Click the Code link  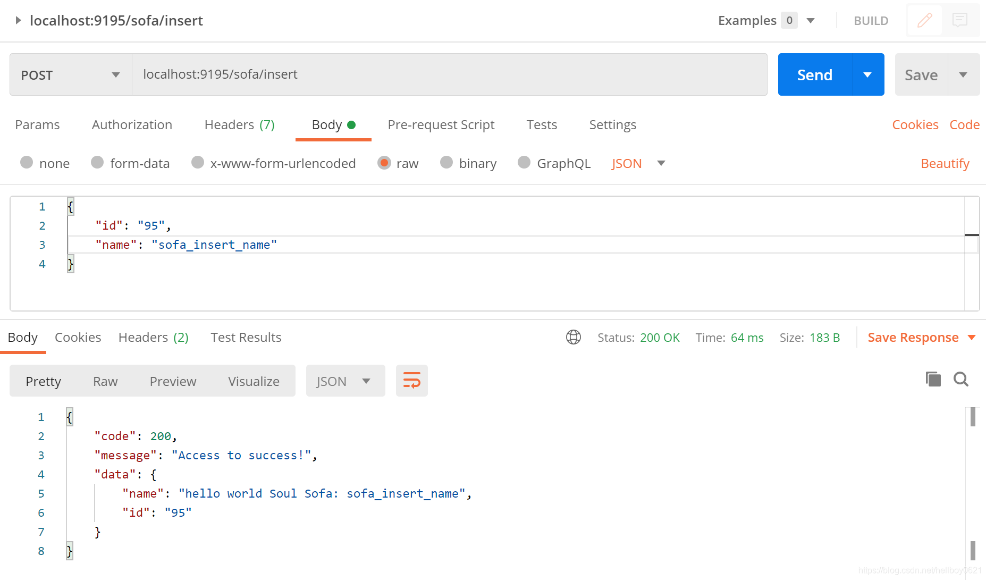tap(964, 124)
